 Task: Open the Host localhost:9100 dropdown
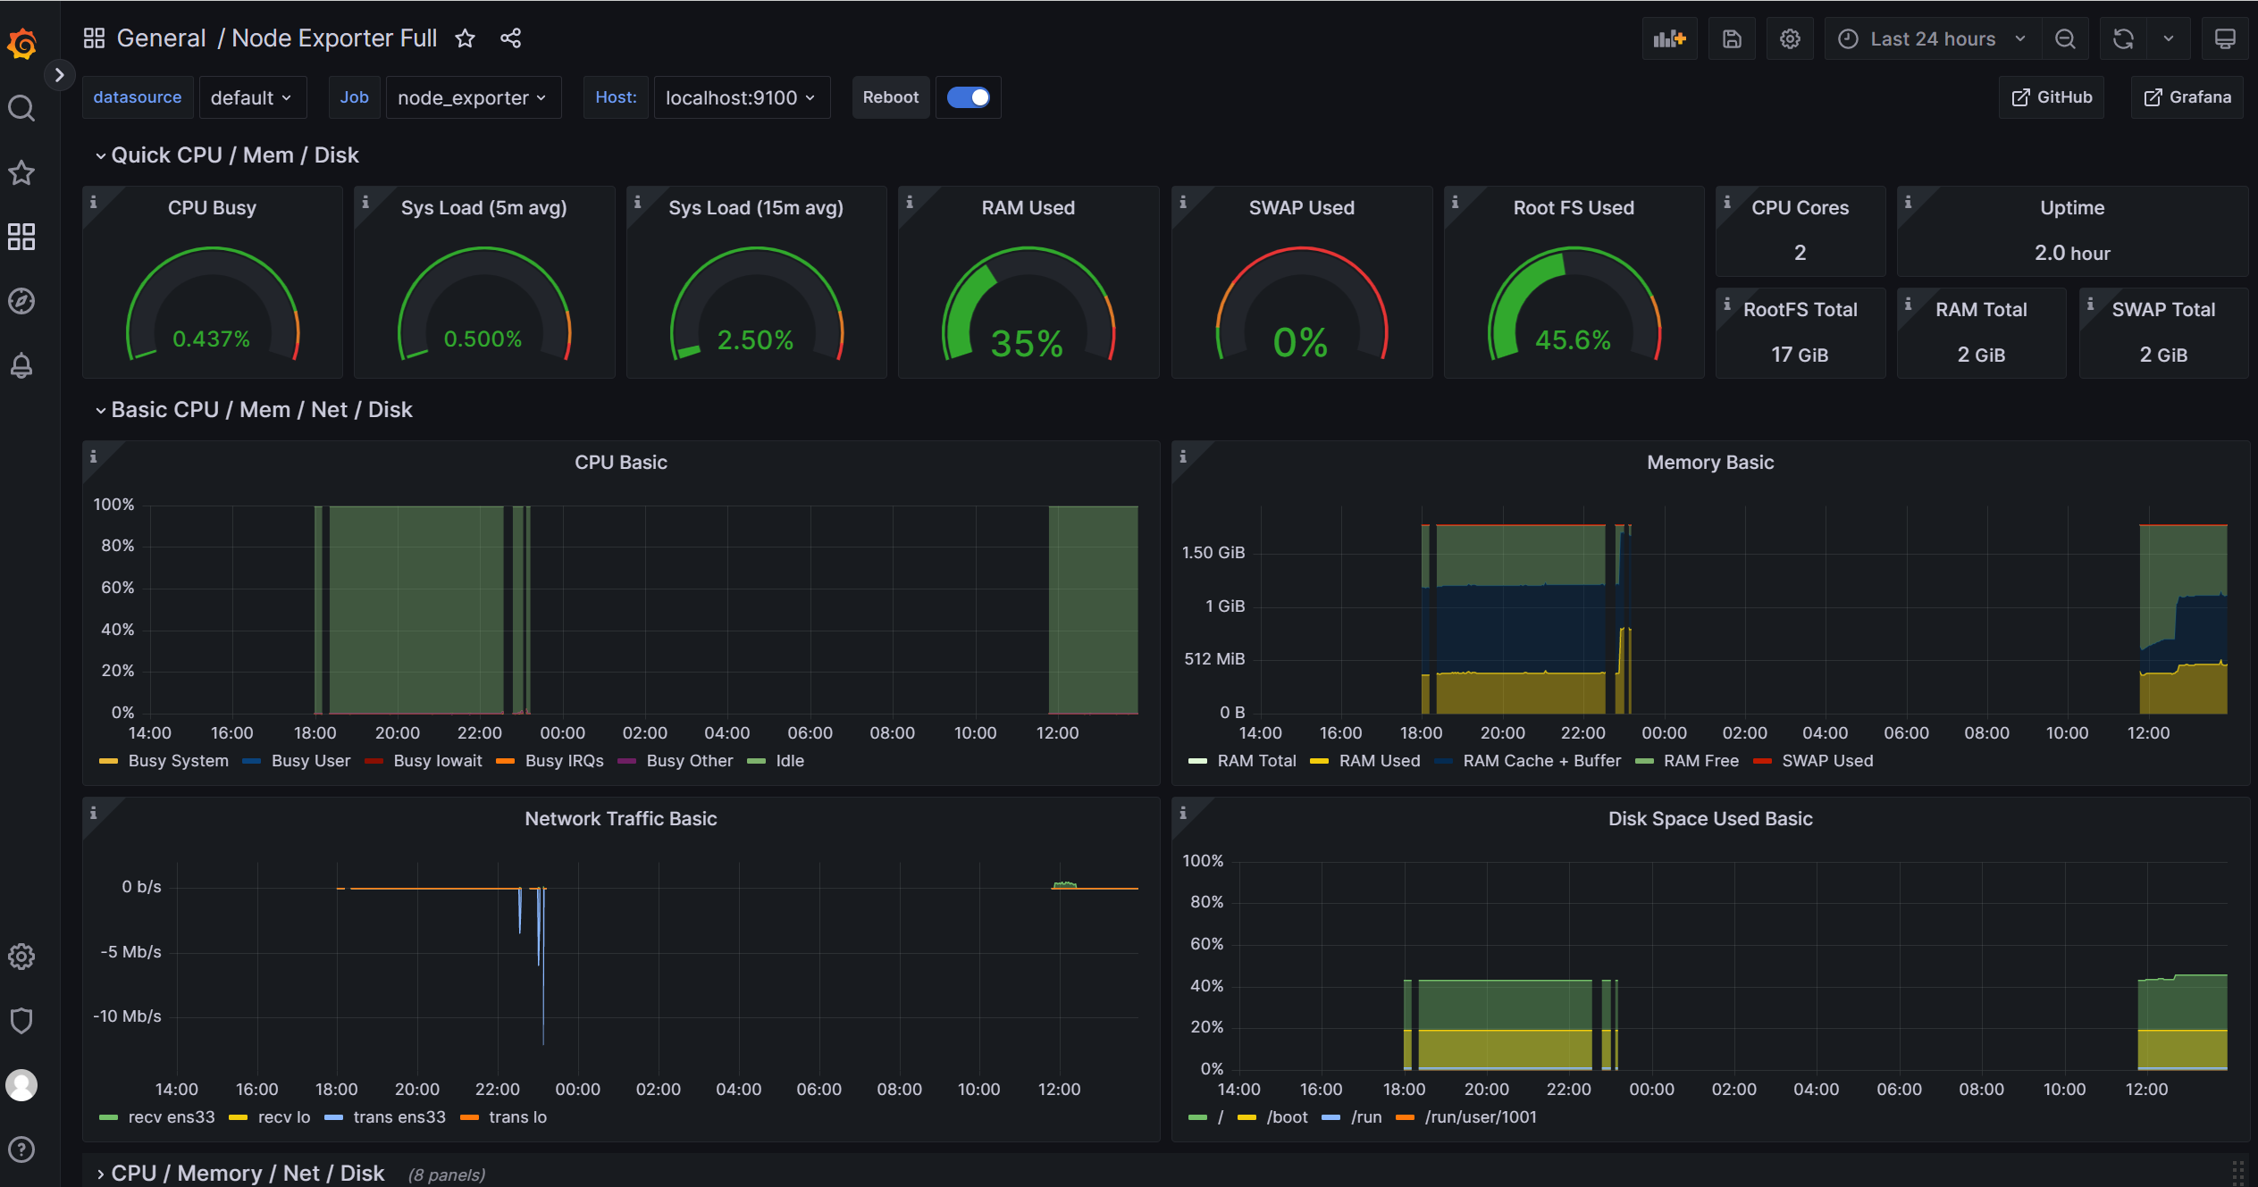[742, 97]
